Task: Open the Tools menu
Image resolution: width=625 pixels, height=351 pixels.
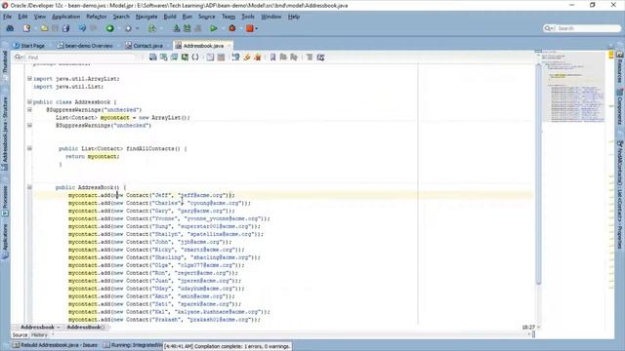Action: (248, 17)
